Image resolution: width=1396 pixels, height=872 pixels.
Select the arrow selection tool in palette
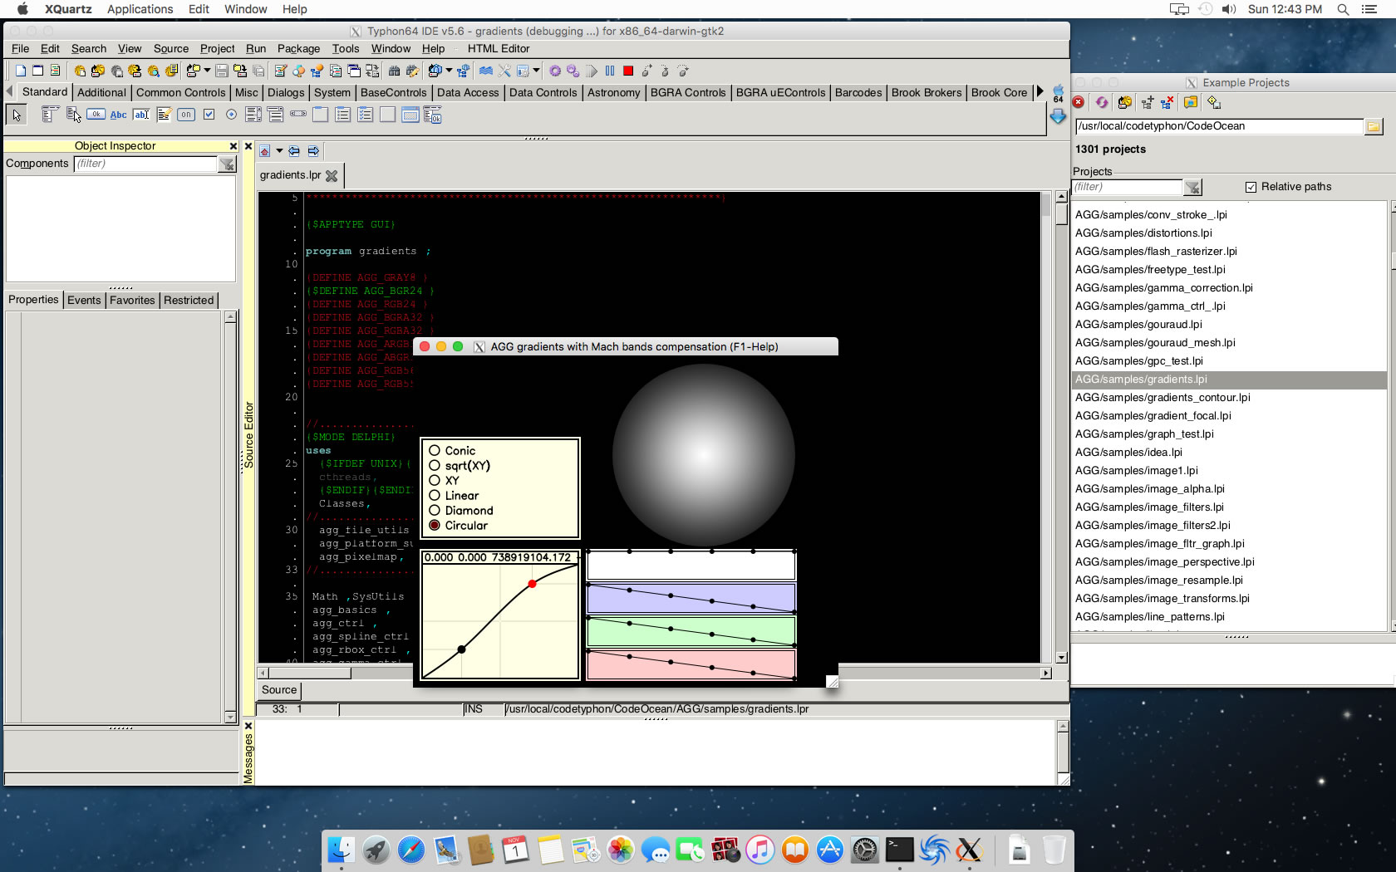pyautogui.click(x=17, y=115)
